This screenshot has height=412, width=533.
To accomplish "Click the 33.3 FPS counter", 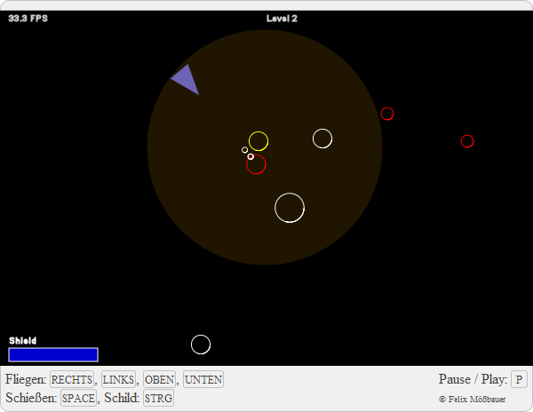I will (28, 19).
